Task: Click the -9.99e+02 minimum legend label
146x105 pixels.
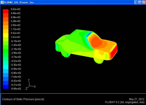Action: [x=16, y=89]
